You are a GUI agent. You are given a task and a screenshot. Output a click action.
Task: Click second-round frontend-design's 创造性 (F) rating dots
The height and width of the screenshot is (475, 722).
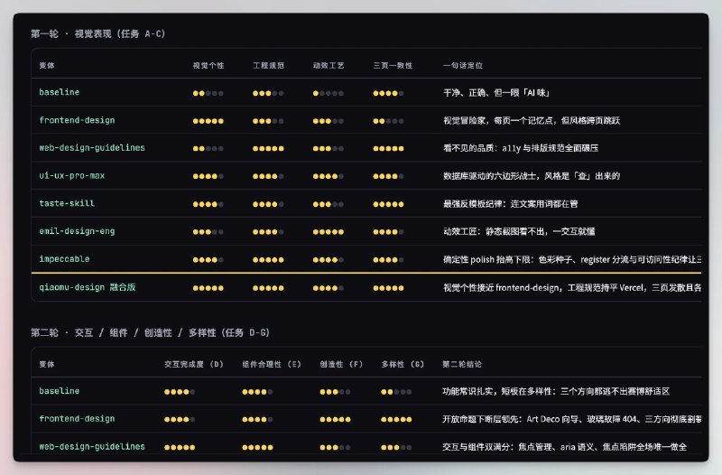click(335, 420)
